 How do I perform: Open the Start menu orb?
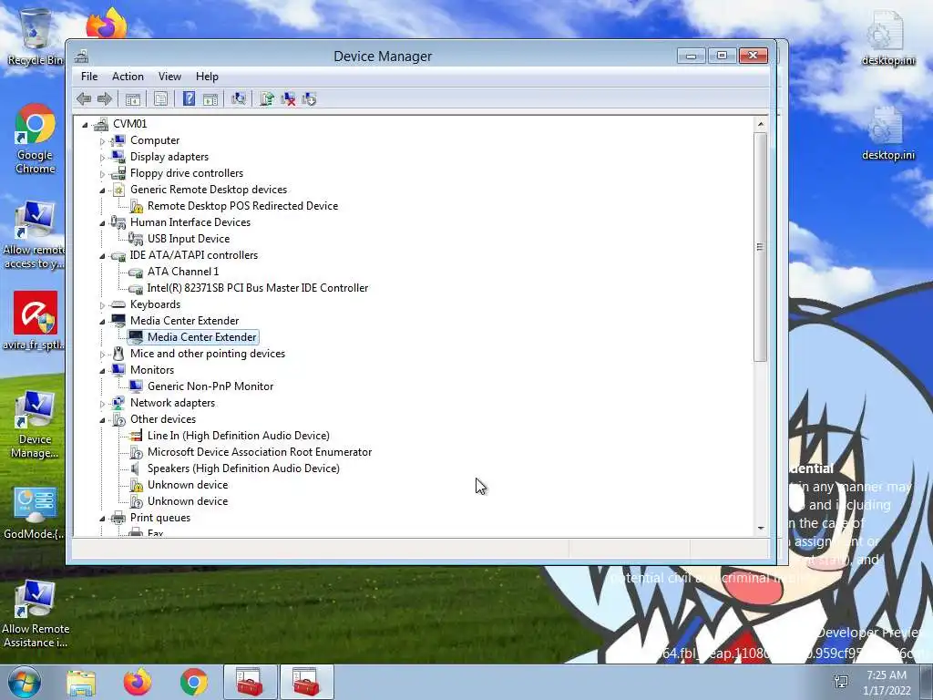coord(25,682)
